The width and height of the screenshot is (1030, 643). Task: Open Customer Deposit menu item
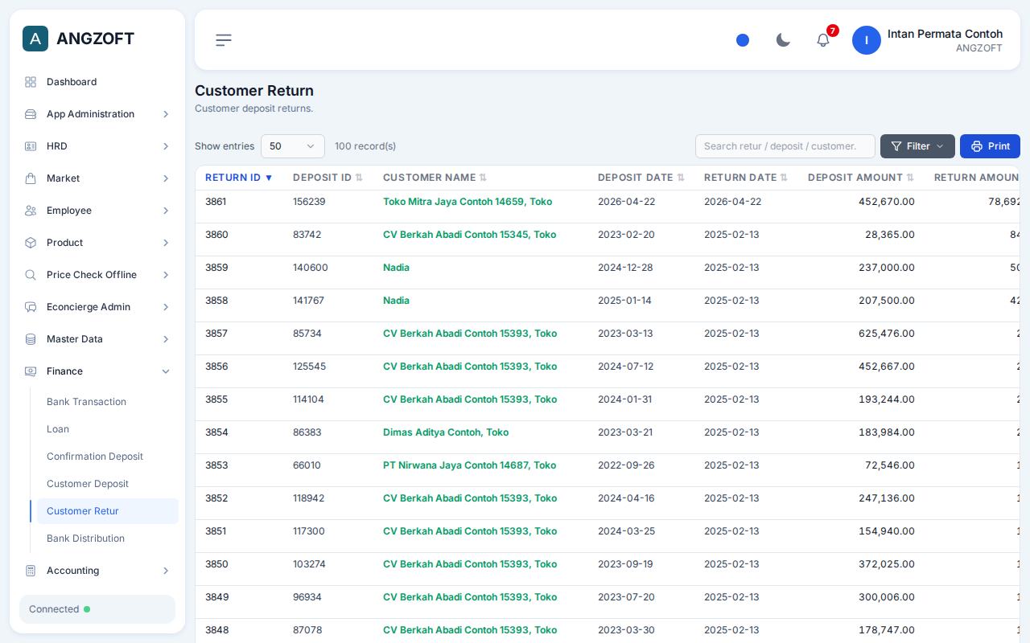point(108,484)
